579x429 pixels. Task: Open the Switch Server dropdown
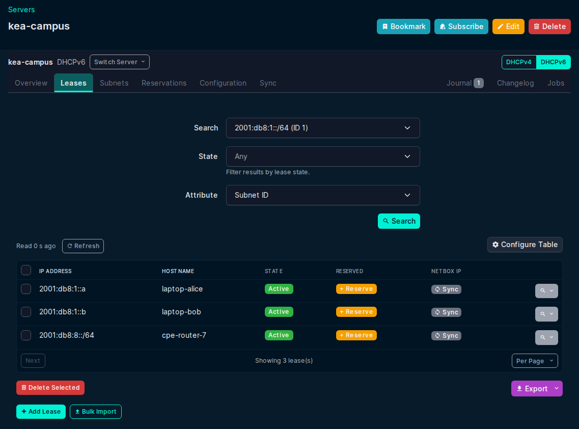click(120, 62)
